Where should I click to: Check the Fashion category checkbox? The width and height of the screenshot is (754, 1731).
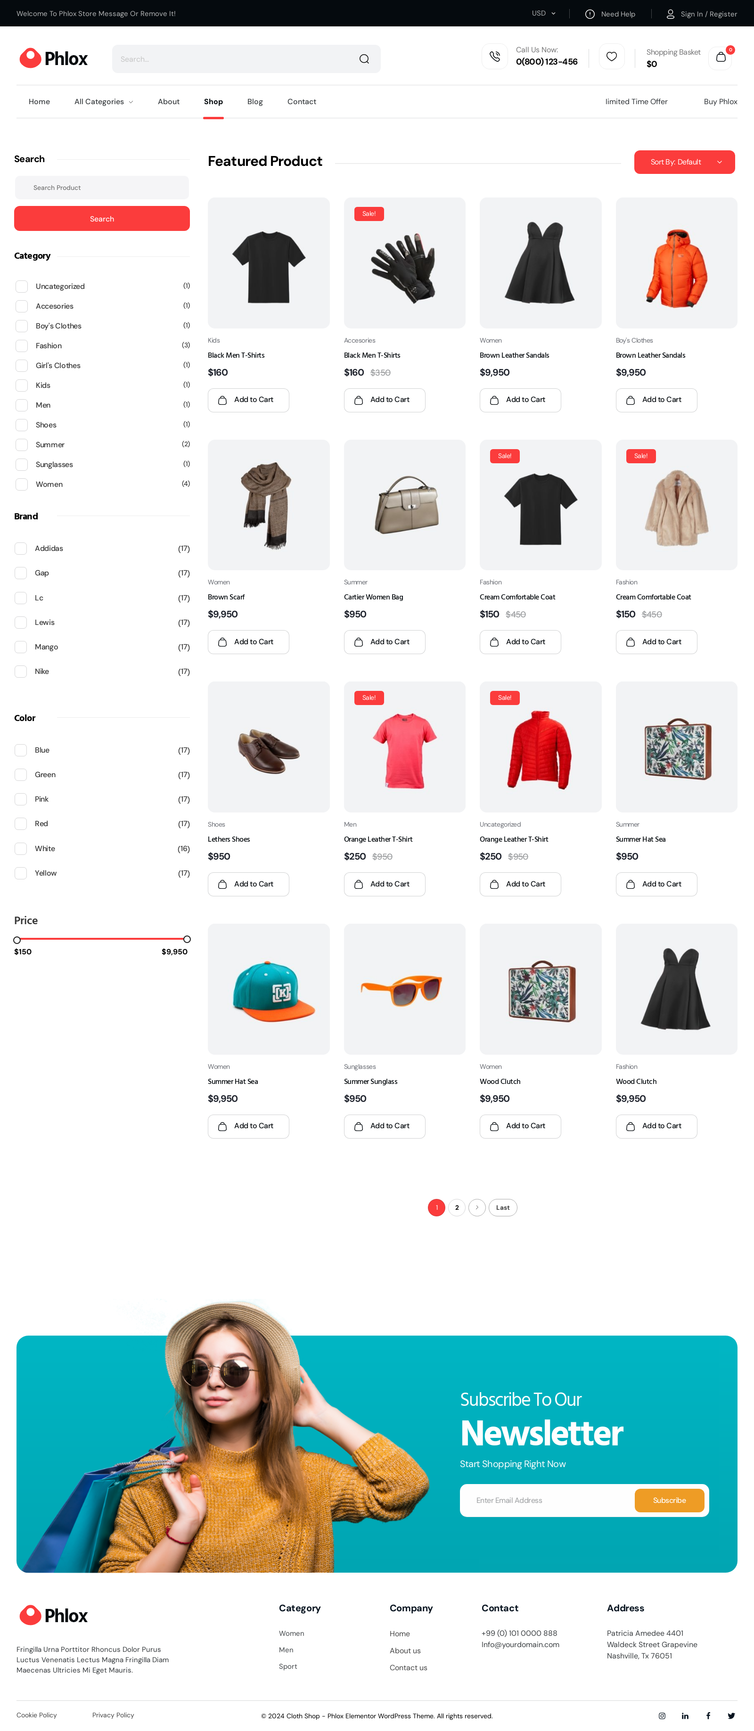coord(22,346)
